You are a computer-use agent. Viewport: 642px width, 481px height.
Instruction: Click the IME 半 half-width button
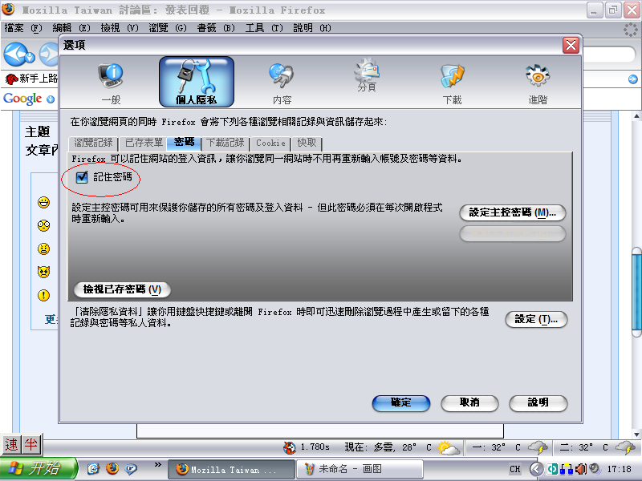coord(30,445)
